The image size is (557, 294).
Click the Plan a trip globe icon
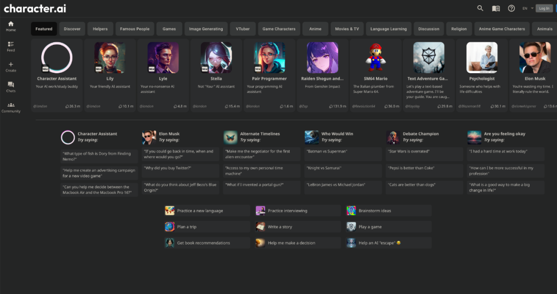[170, 226]
